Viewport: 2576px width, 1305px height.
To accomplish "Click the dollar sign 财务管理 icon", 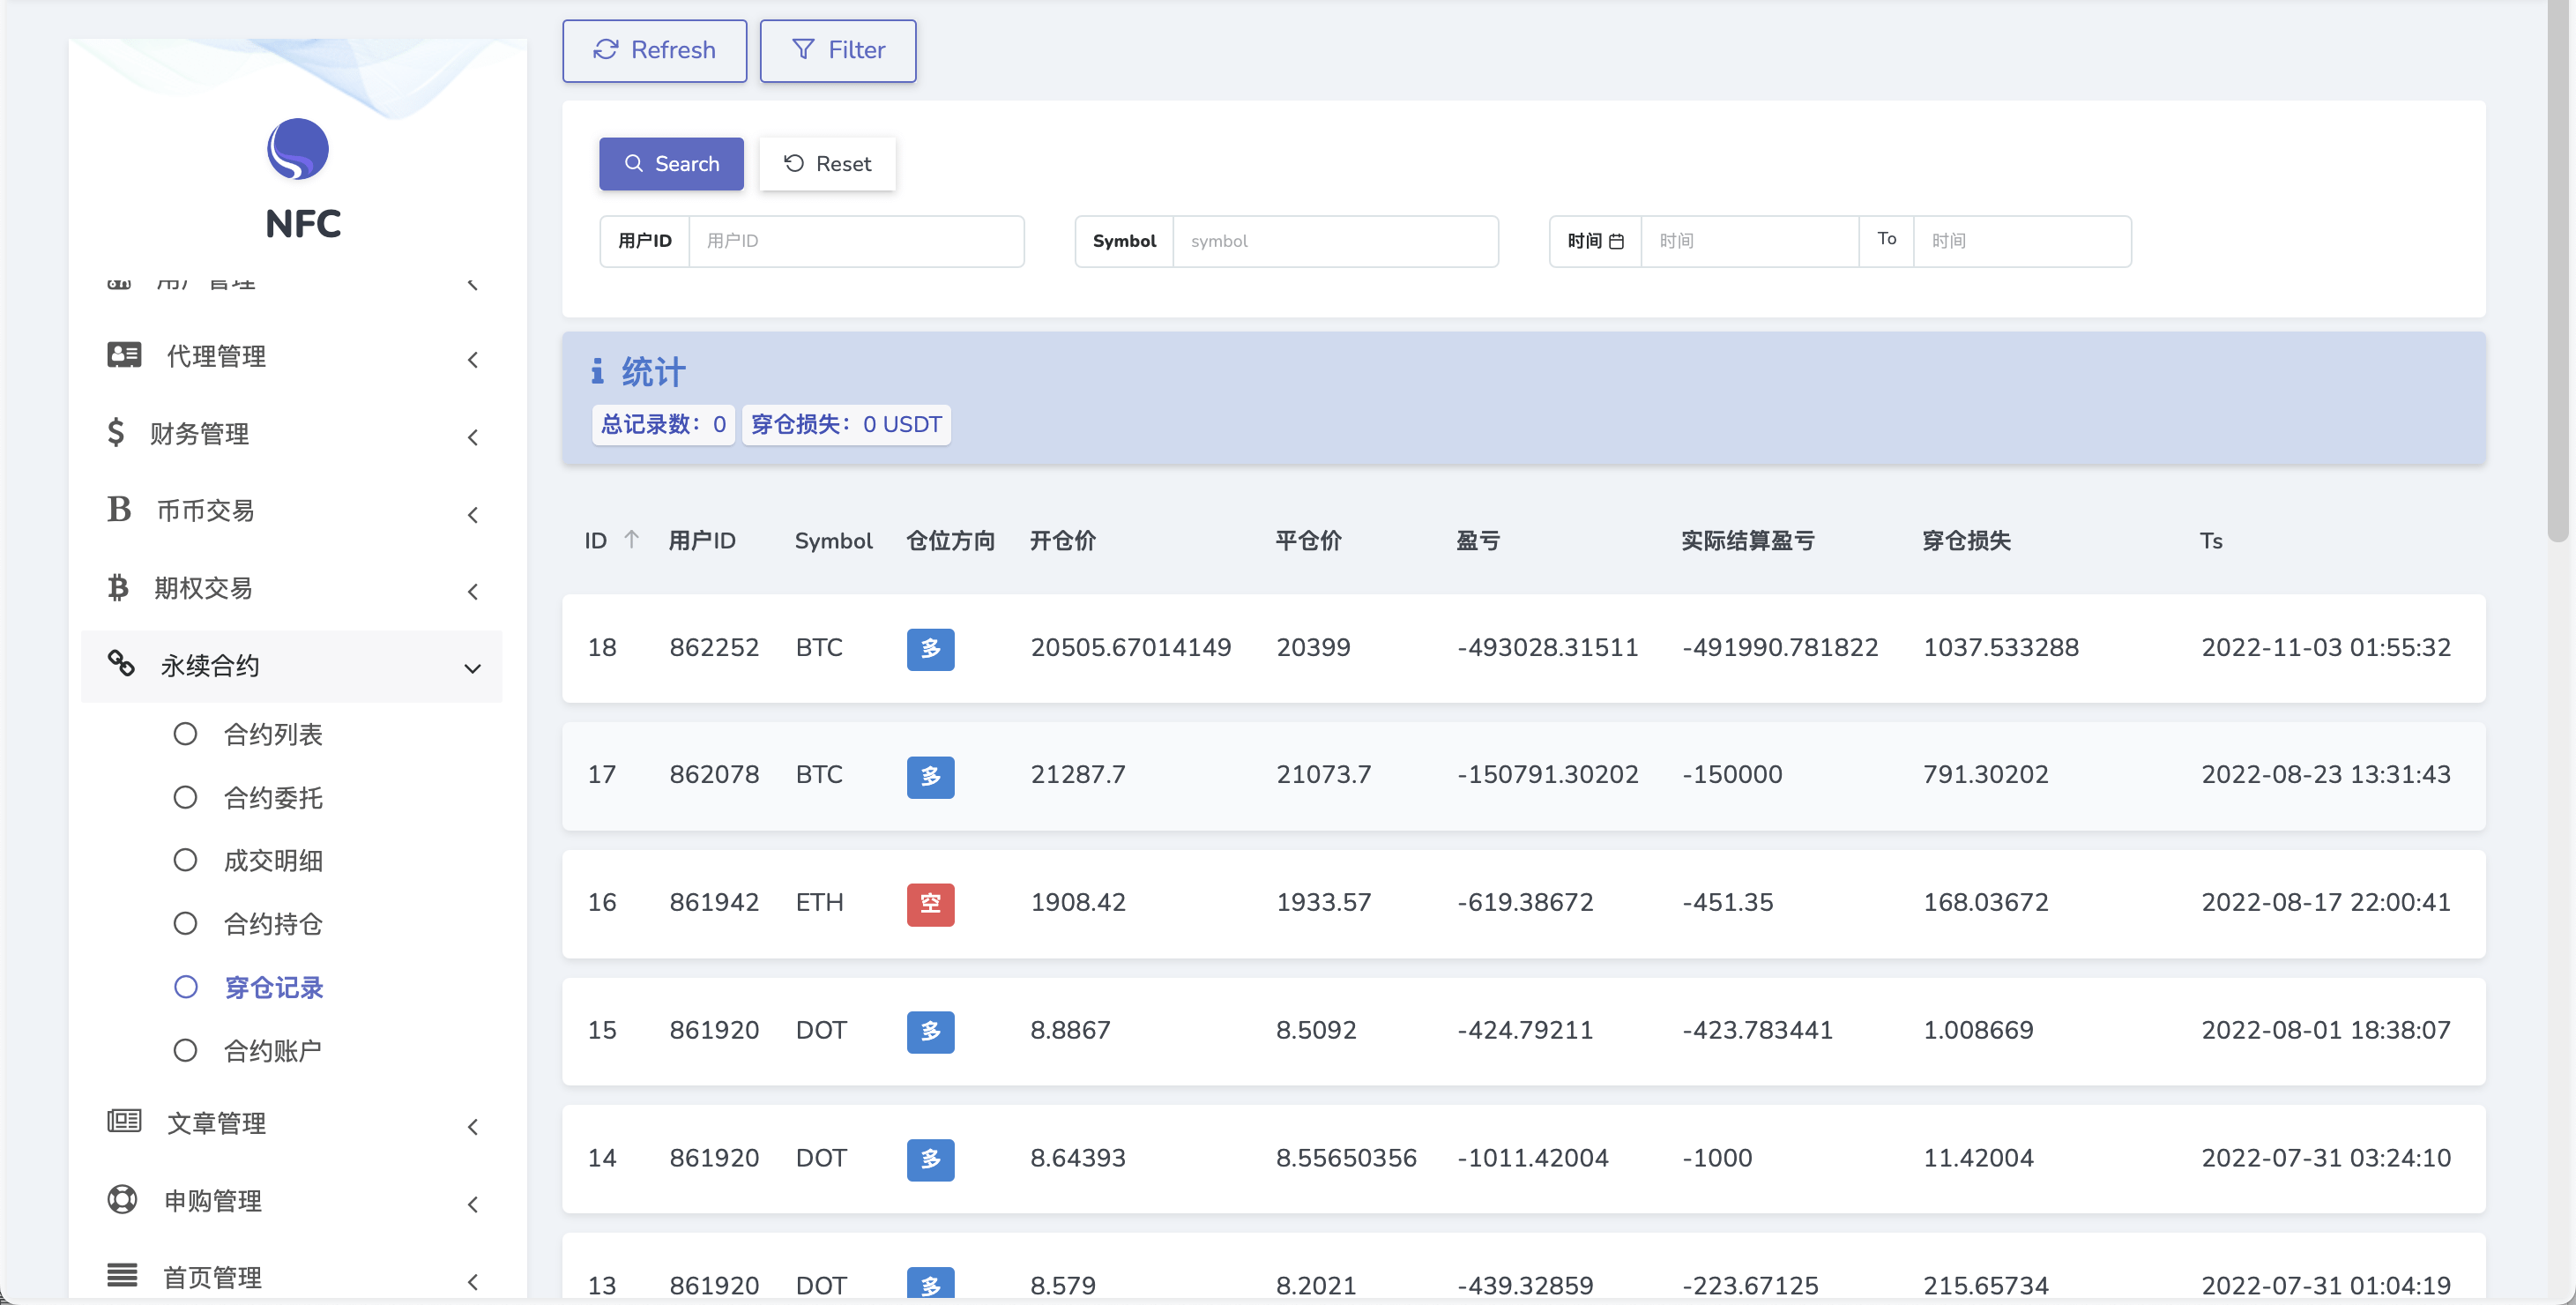I will [116, 432].
